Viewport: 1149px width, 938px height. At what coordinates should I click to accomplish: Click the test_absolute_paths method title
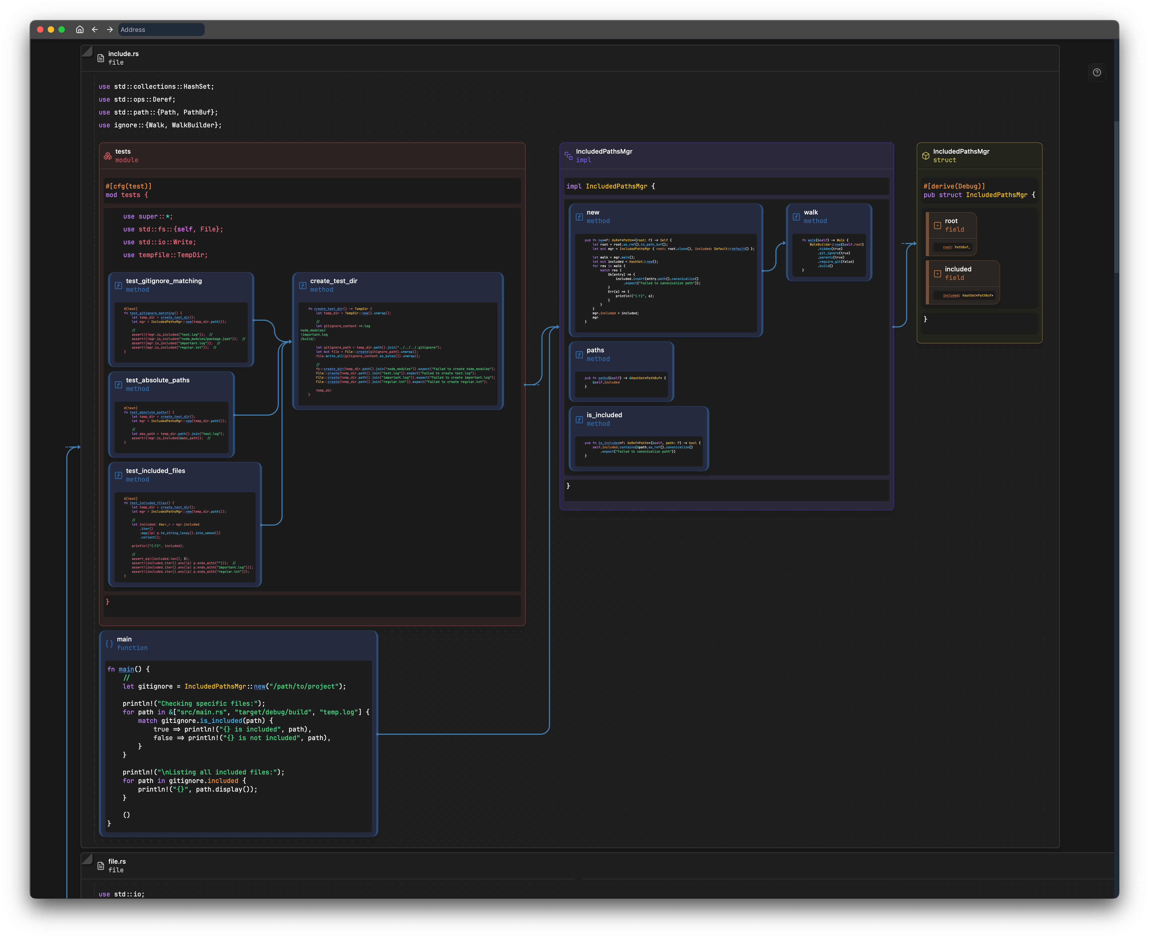pos(158,381)
